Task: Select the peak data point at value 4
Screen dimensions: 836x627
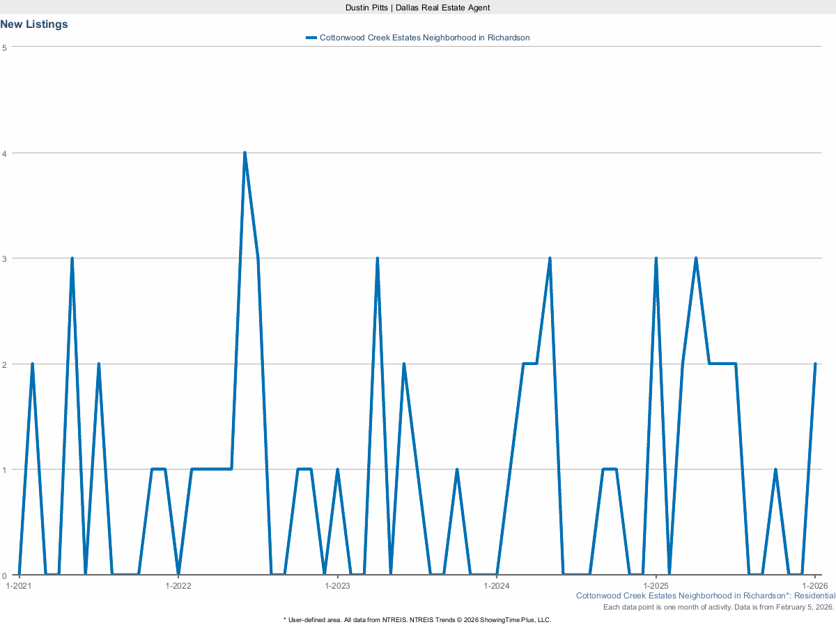Action: [x=245, y=153]
